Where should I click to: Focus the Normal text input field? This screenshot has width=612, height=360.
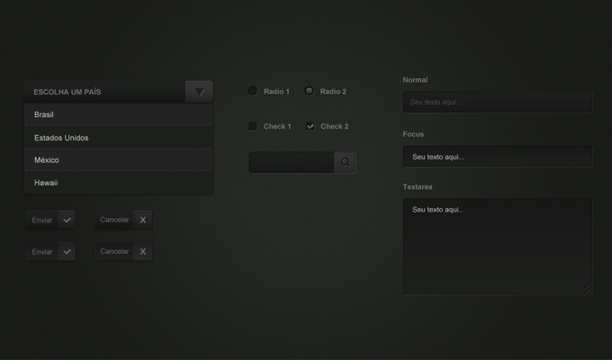tap(497, 103)
